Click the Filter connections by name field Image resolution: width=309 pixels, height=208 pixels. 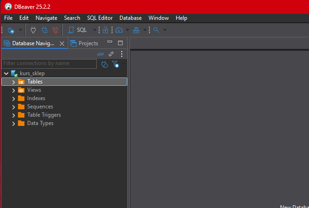coord(49,64)
